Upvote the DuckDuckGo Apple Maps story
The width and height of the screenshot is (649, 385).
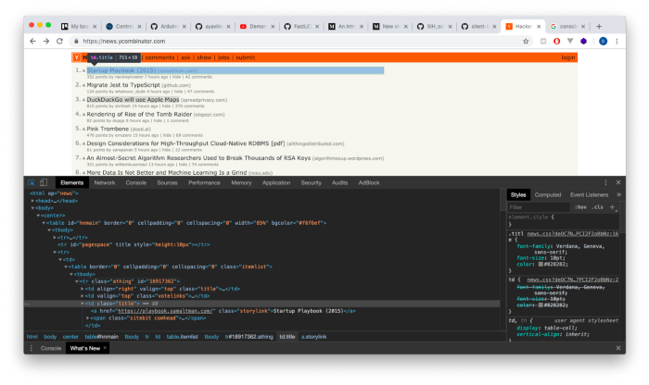(x=83, y=100)
